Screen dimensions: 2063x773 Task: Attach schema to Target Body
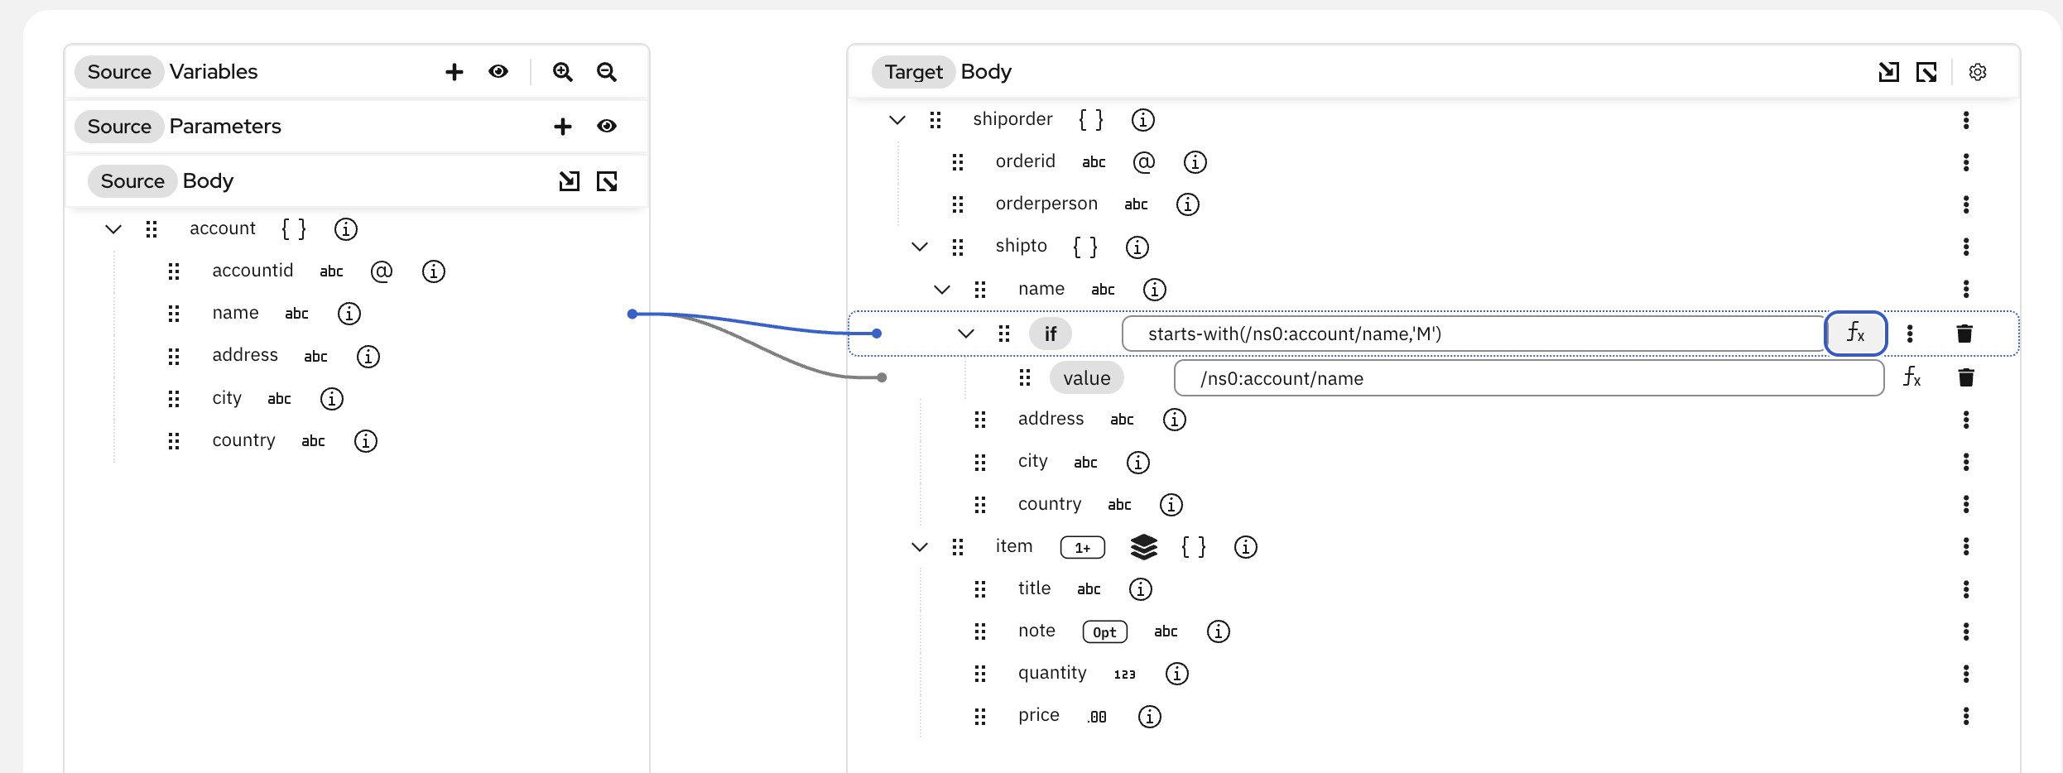1888,72
